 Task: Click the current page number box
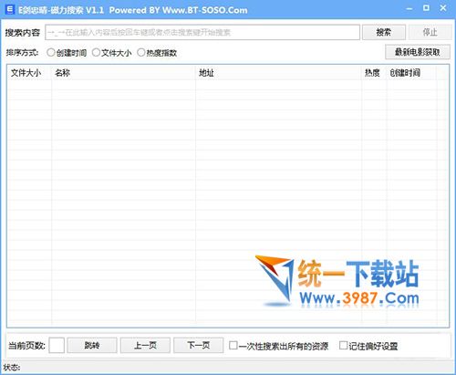point(57,345)
